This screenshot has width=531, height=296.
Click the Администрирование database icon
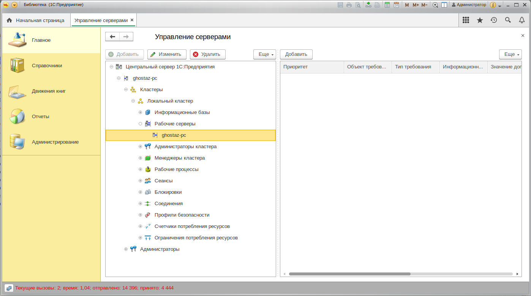click(x=17, y=141)
